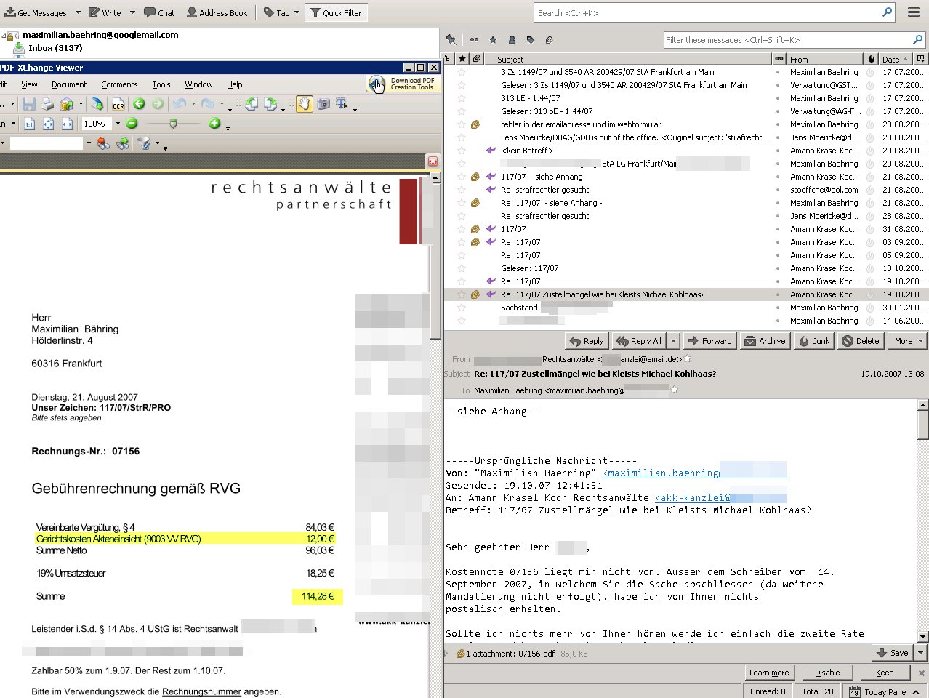
Task: Save the 07156.pdf attachment
Action: click(x=893, y=653)
